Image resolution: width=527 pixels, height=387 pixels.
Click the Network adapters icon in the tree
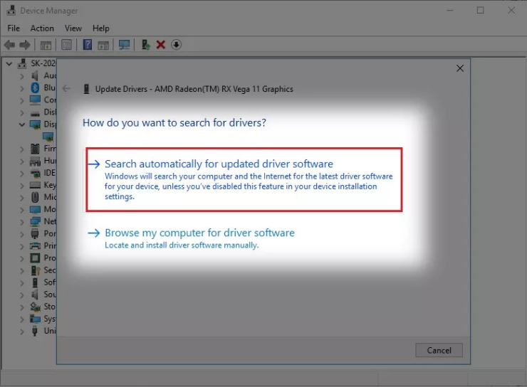pyautogui.click(x=35, y=221)
